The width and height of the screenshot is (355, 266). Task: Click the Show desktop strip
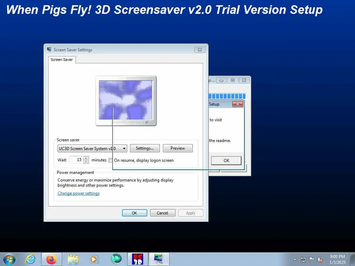(353, 259)
